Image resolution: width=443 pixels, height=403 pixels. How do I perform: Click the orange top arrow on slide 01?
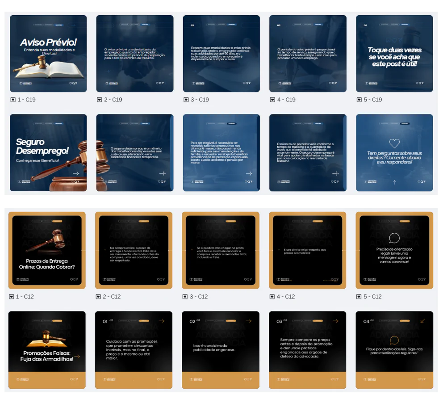[x=162, y=321]
